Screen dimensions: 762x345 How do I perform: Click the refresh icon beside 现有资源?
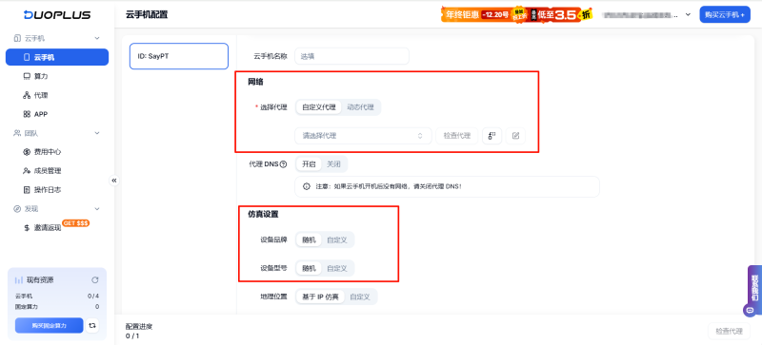95,280
